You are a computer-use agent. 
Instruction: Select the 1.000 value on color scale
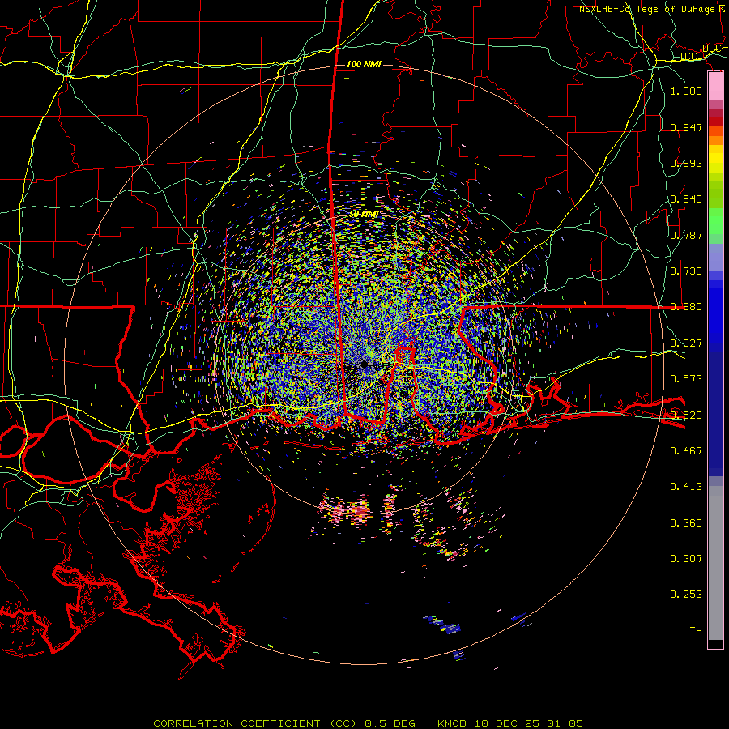[686, 91]
